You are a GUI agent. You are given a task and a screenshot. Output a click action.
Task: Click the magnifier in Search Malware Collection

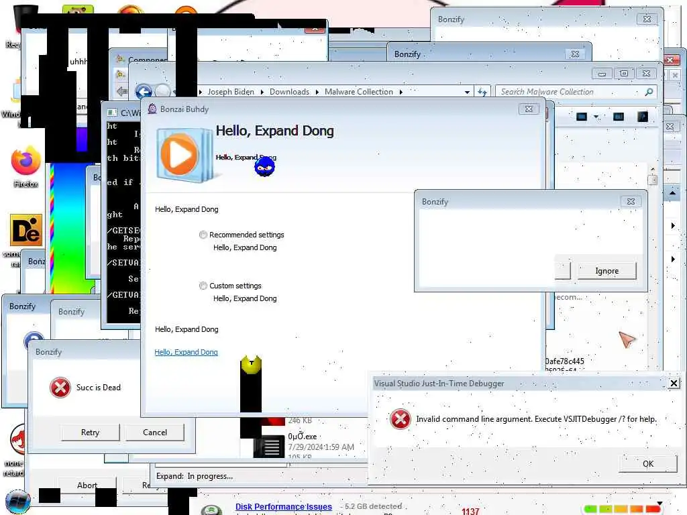point(649,91)
